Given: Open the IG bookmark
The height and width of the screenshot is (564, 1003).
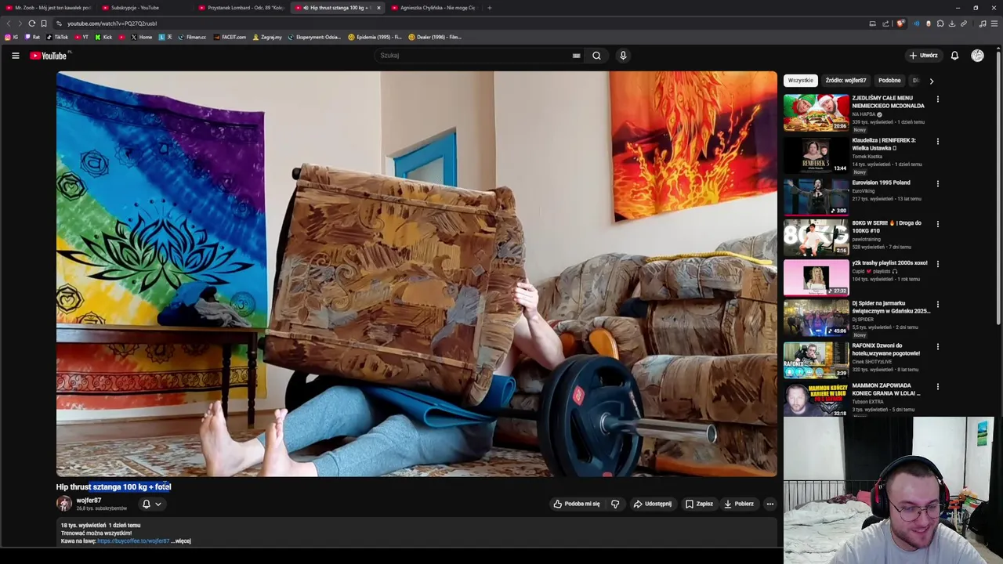Looking at the screenshot, I should tap(12, 37).
